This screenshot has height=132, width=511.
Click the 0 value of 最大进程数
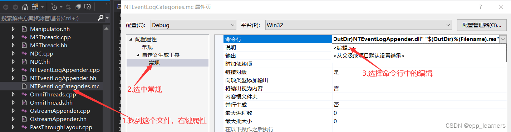[x=335, y=113]
